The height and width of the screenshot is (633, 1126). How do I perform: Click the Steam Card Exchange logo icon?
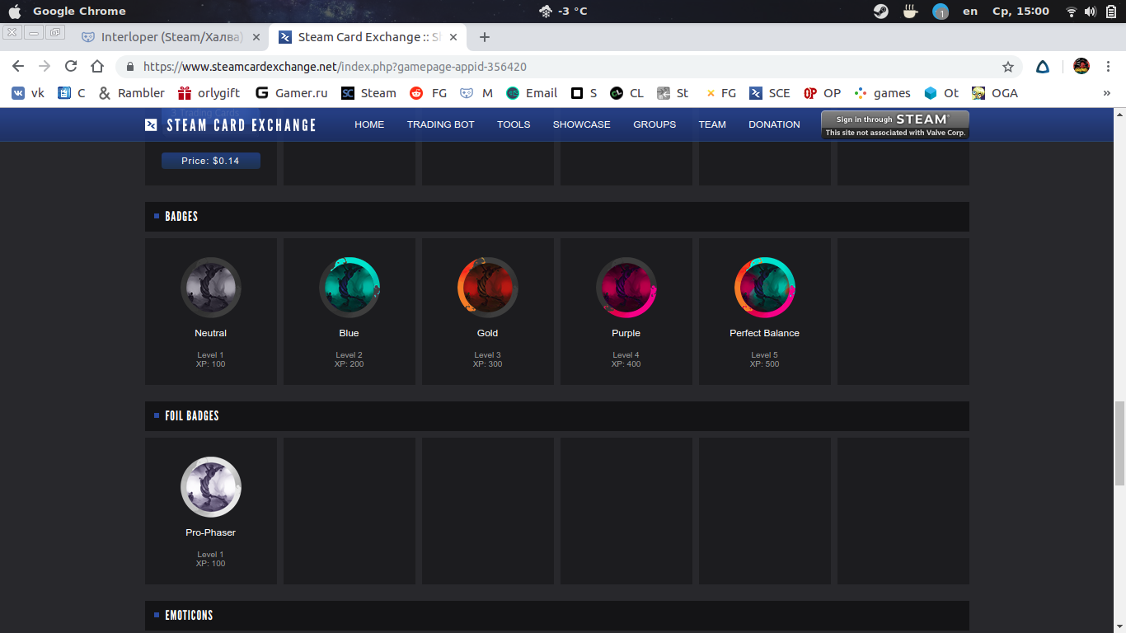(x=151, y=124)
